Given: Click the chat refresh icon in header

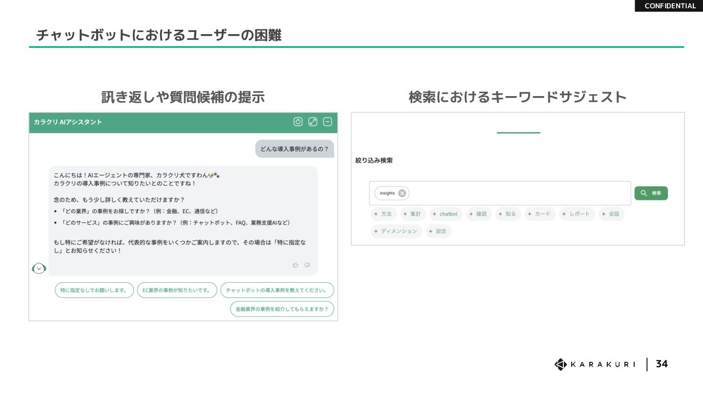Looking at the screenshot, I should [298, 122].
